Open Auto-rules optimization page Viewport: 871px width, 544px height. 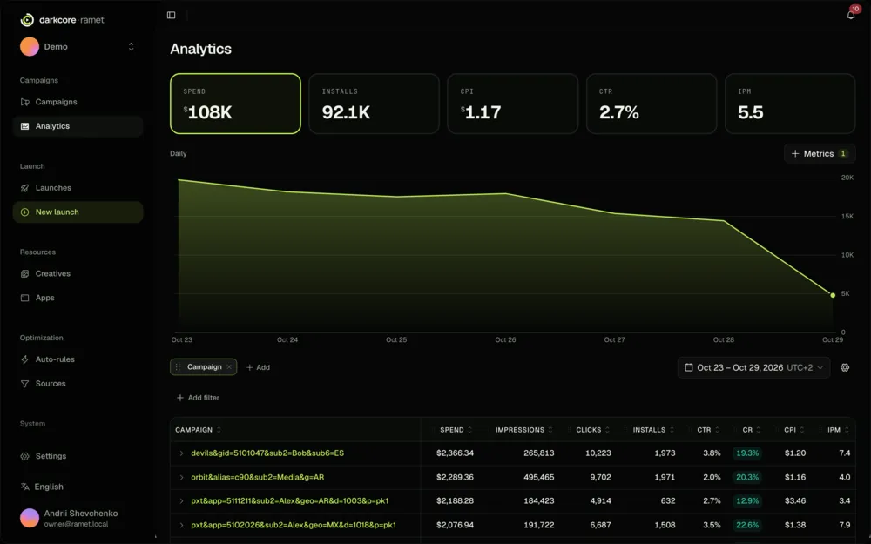click(78, 359)
